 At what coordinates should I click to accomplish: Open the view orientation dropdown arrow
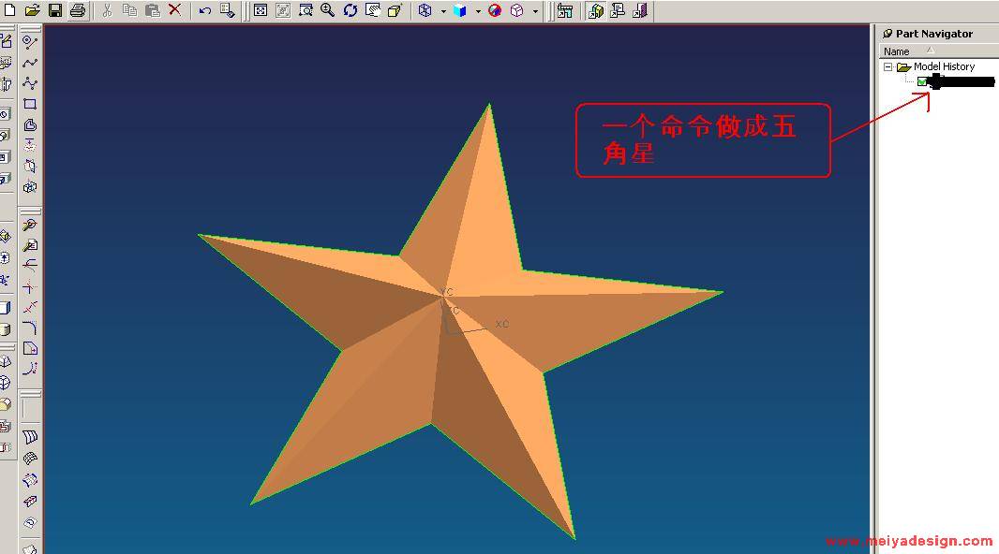click(x=535, y=11)
